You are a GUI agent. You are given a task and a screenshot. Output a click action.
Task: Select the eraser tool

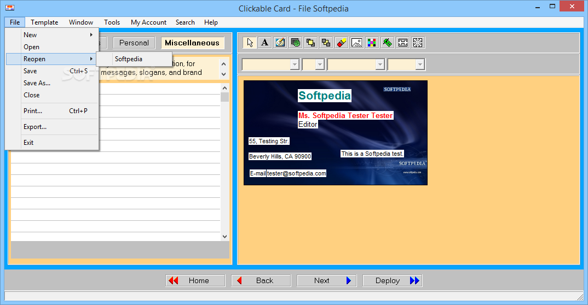point(341,43)
